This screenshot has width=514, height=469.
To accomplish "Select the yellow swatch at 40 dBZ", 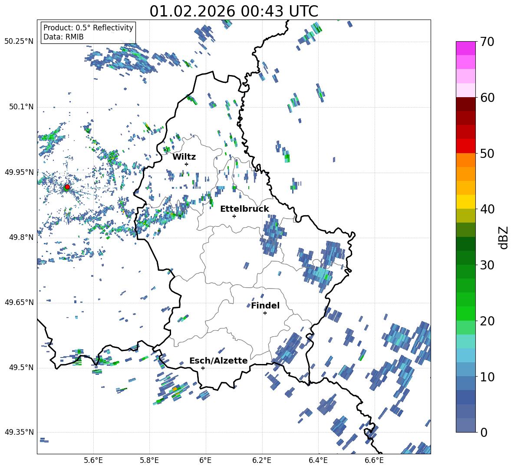I will pyautogui.click(x=466, y=202).
